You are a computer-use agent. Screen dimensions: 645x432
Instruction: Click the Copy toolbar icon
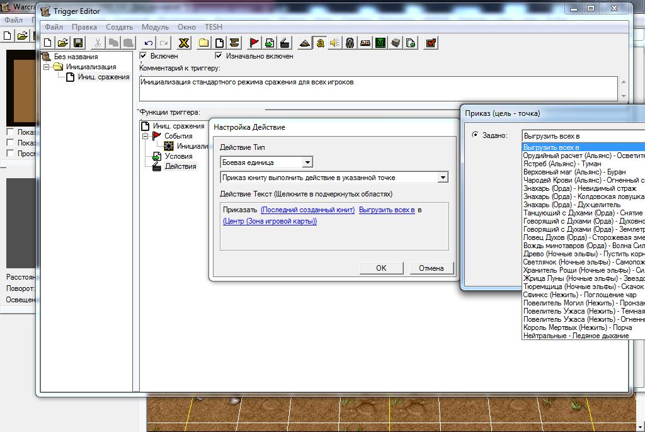(113, 43)
